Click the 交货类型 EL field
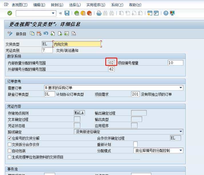Screen dimensions: 204x175 tap(47, 44)
